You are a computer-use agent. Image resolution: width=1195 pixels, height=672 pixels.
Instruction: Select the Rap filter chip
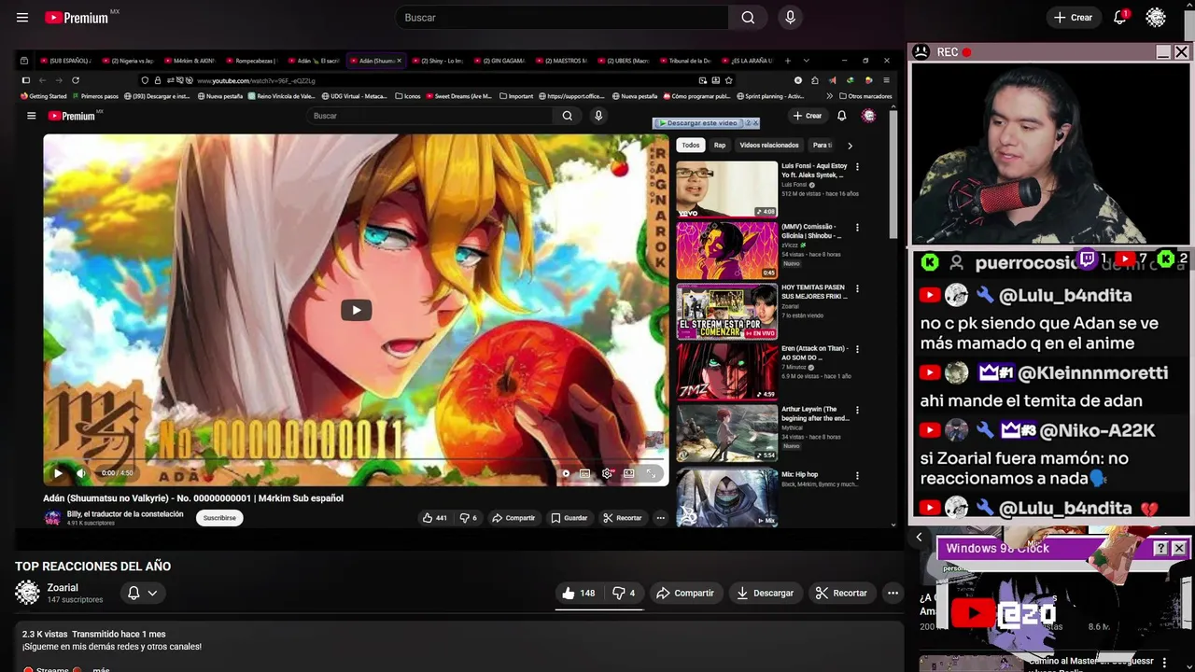(720, 145)
